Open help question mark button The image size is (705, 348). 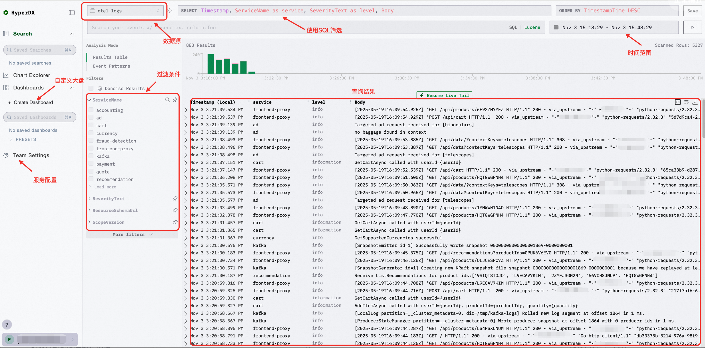7,325
